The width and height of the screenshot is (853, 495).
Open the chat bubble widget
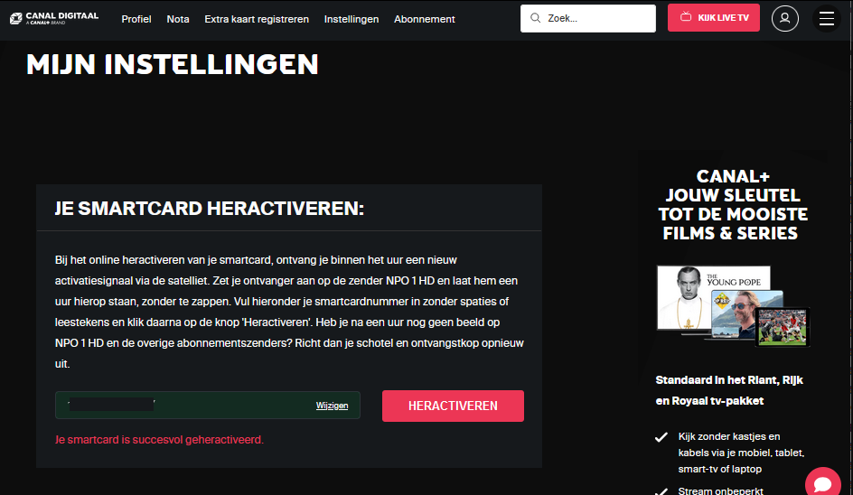pyautogui.click(x=823, y=482)
